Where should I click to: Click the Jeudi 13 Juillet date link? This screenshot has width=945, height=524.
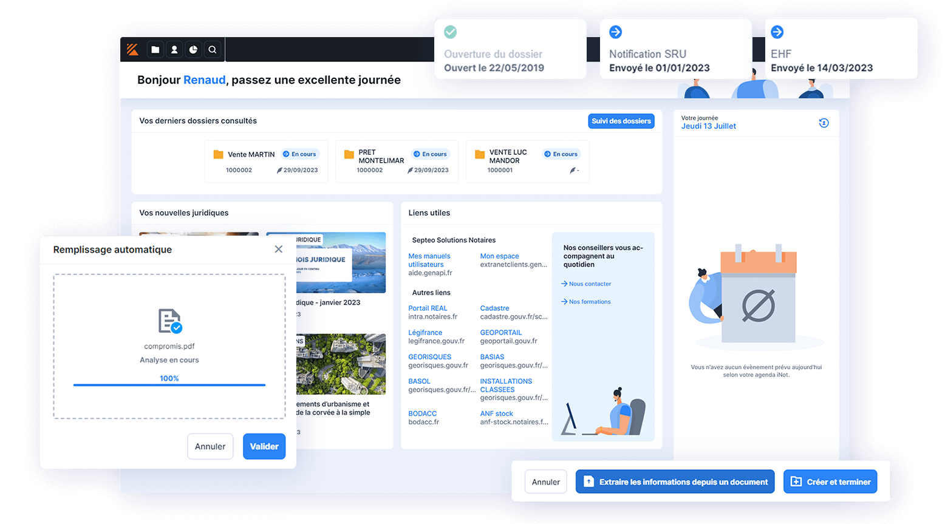click(x=708, y=126)
